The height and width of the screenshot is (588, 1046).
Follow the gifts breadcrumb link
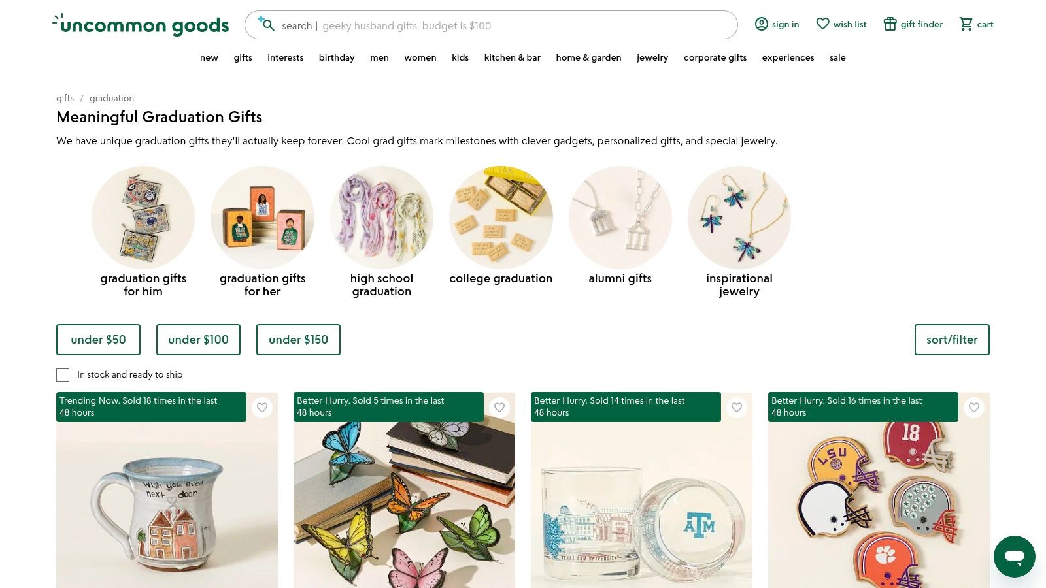(65, 98)
